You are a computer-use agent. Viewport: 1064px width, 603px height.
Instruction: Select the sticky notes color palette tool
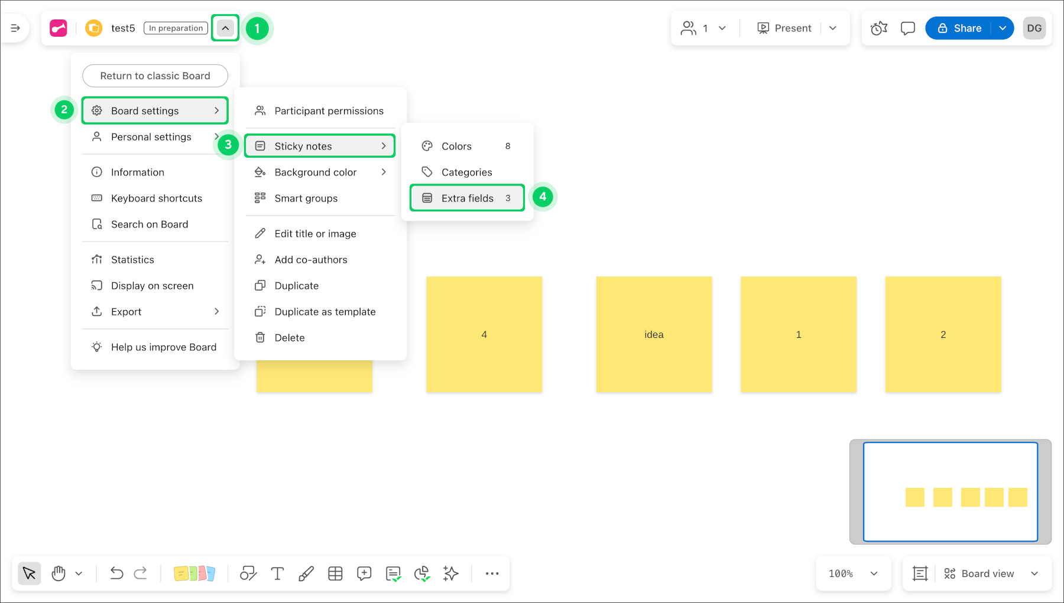(194, 573)
